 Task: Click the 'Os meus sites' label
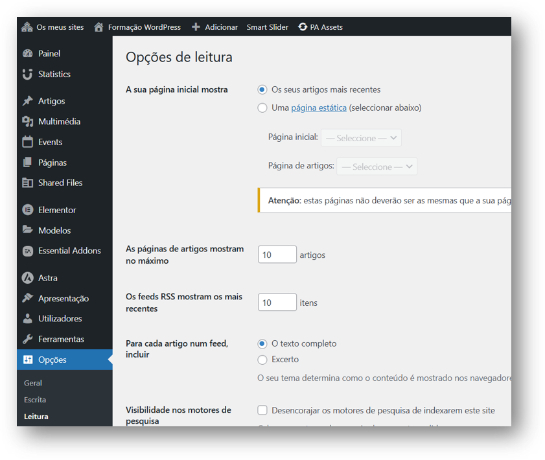(60, 27)
